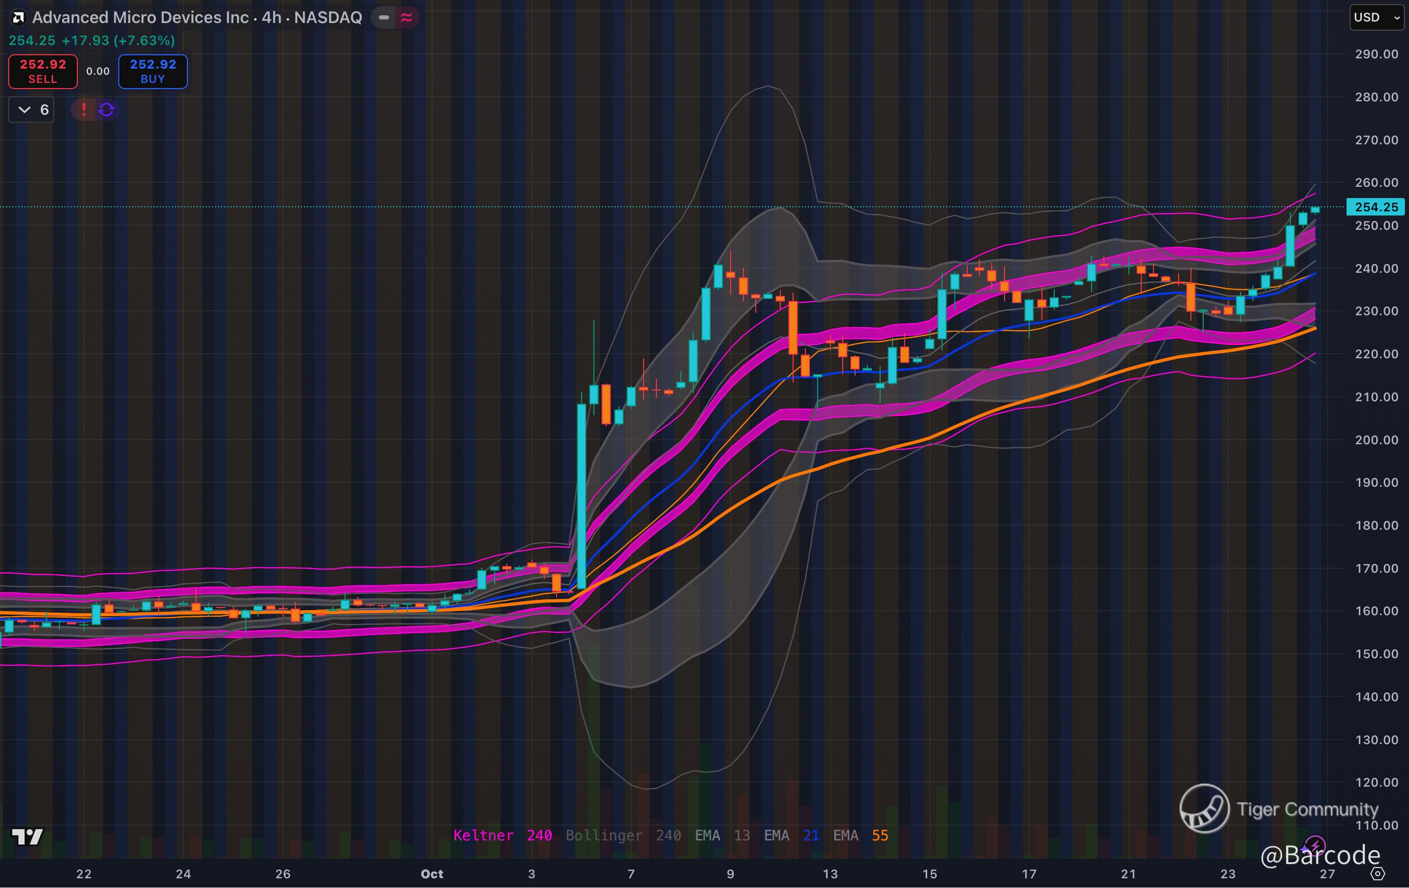Image resolution: width=1409 pixels, height=888 pixels.
Task: Click the EMA 55 indicator label
Action: [860, 835]
